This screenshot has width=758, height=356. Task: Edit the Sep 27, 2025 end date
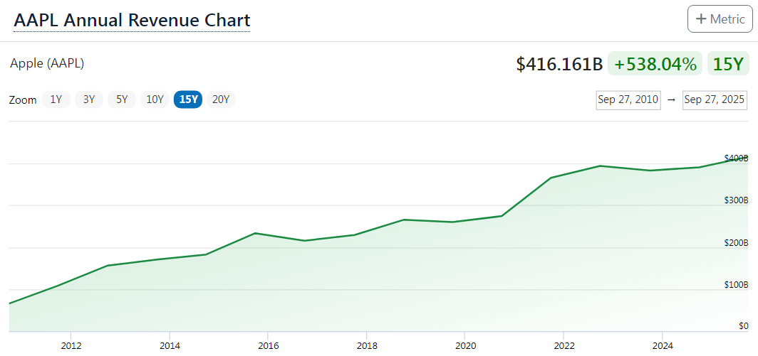(714, 99)
